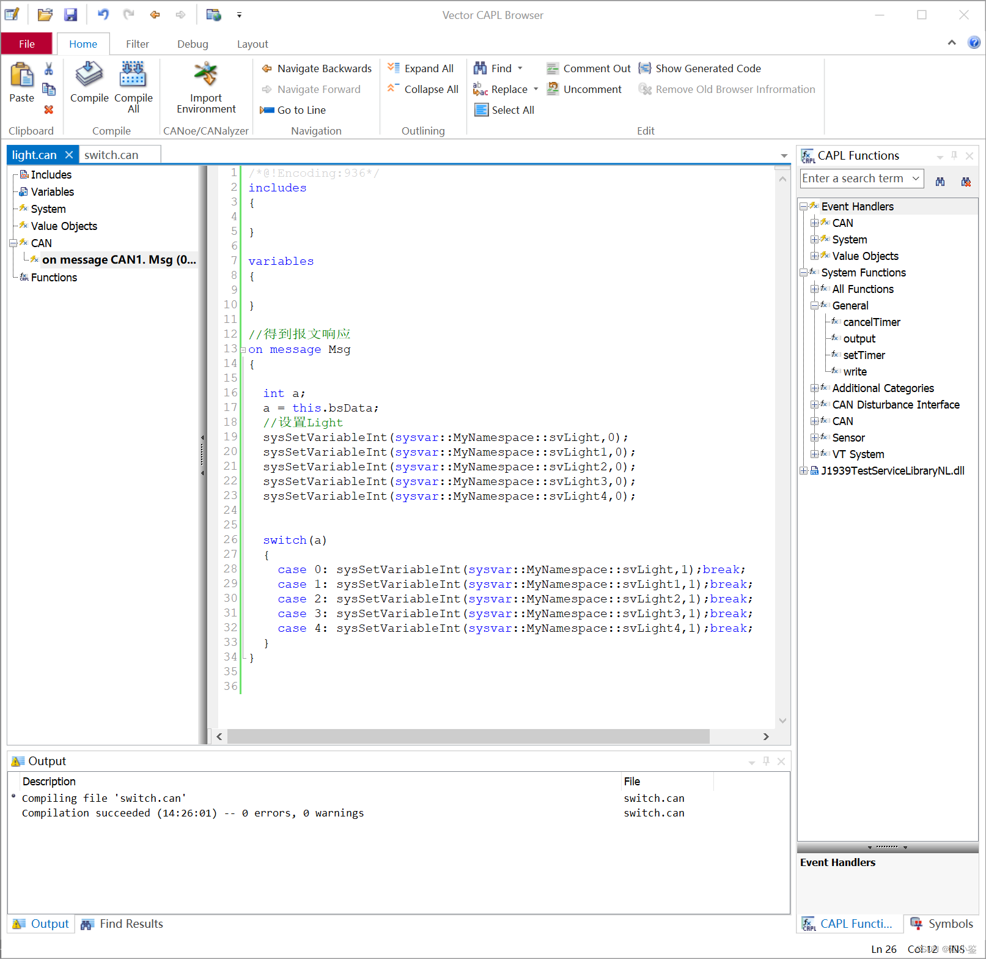986x959 pixels.
Task: Click the Paste clipboard icon
Action: (x=21, y=75)
